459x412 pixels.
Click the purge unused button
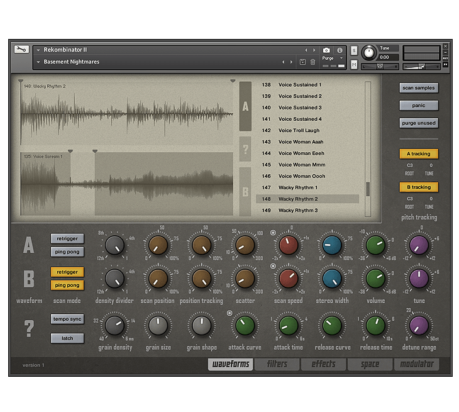[419, 123]
